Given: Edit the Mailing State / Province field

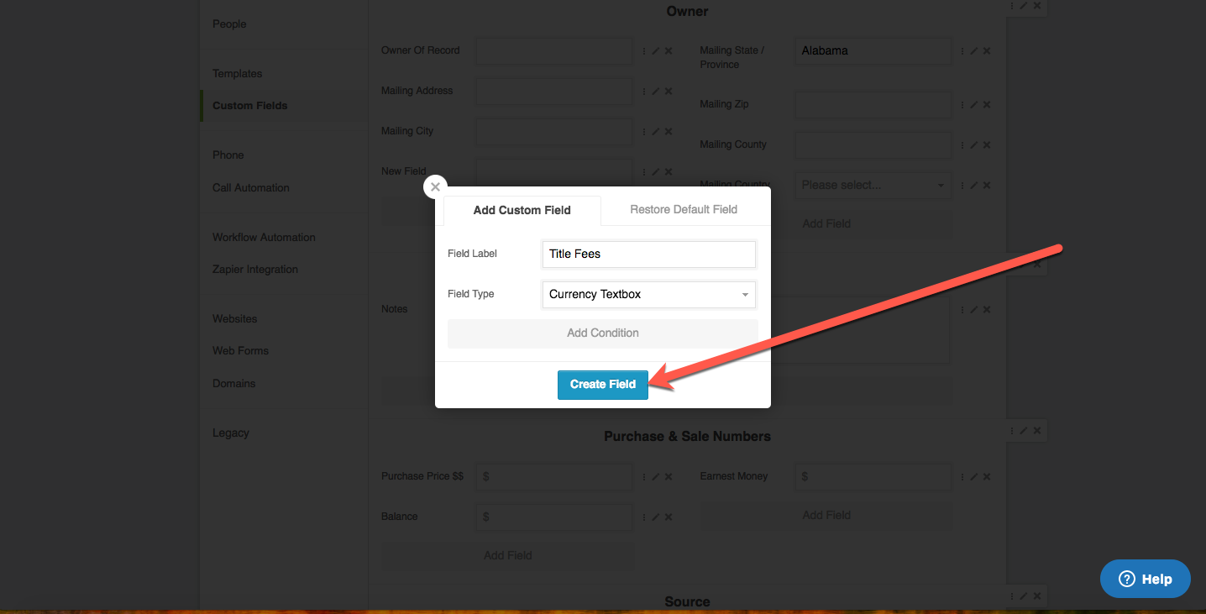Looking at the screenshot, I should tap(974, 51).
